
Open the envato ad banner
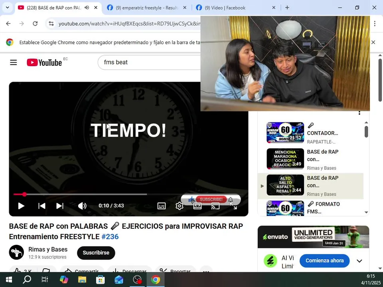tap(314, 237)
